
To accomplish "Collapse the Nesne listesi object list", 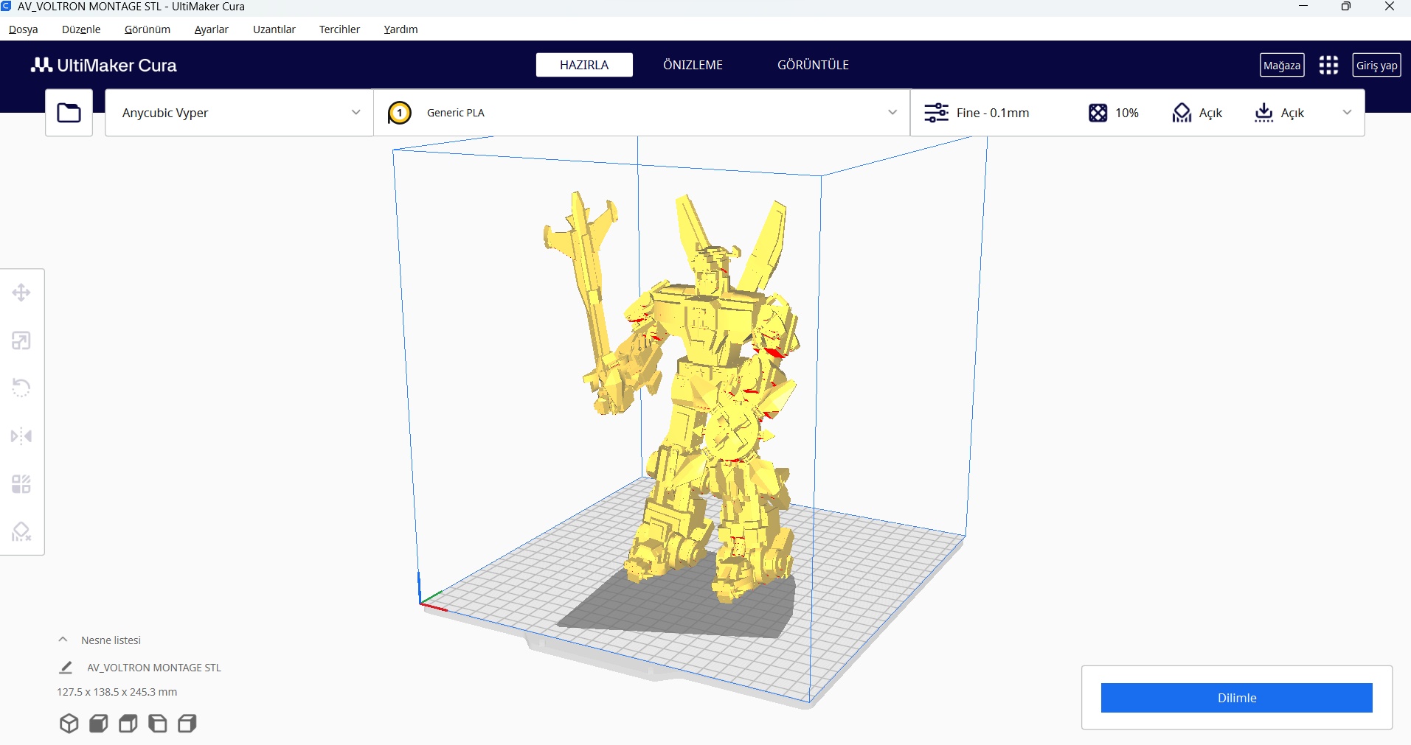I will [63, 640].
